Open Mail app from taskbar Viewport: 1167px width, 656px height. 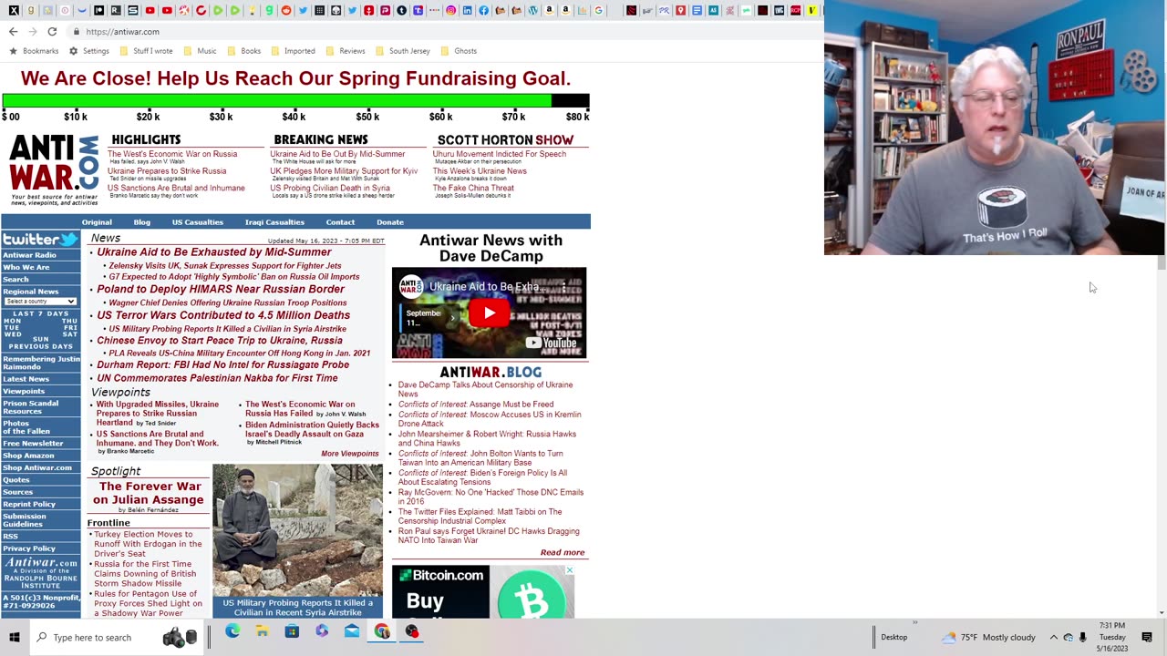[x=352, y=631]
